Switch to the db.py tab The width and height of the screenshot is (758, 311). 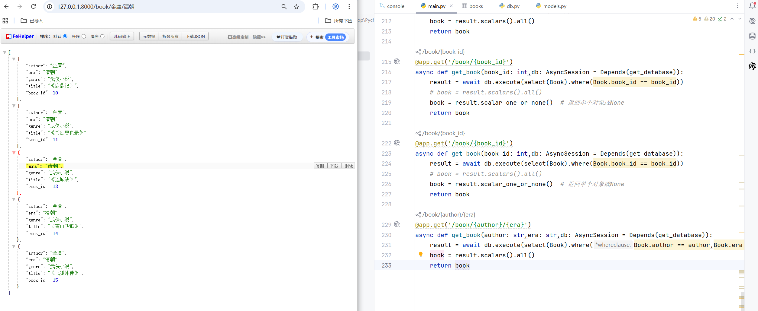513,6
